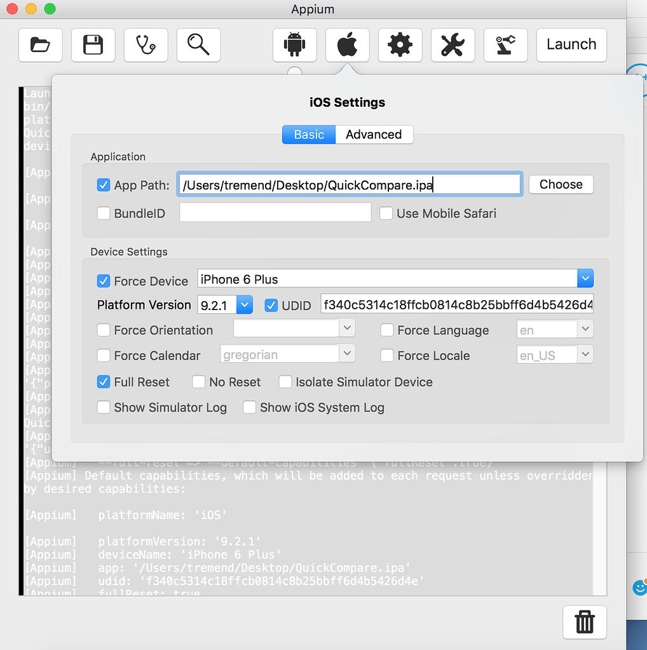
Task: Open the Platform Version dropdown arrow
Action: pos(245,305)
